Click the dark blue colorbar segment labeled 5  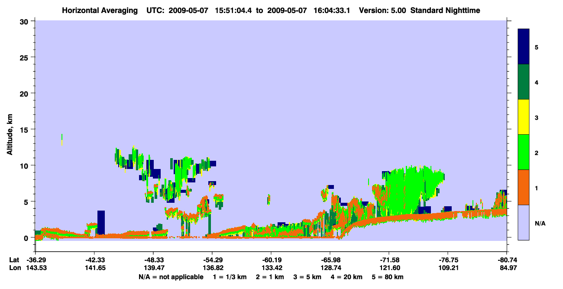524,47
